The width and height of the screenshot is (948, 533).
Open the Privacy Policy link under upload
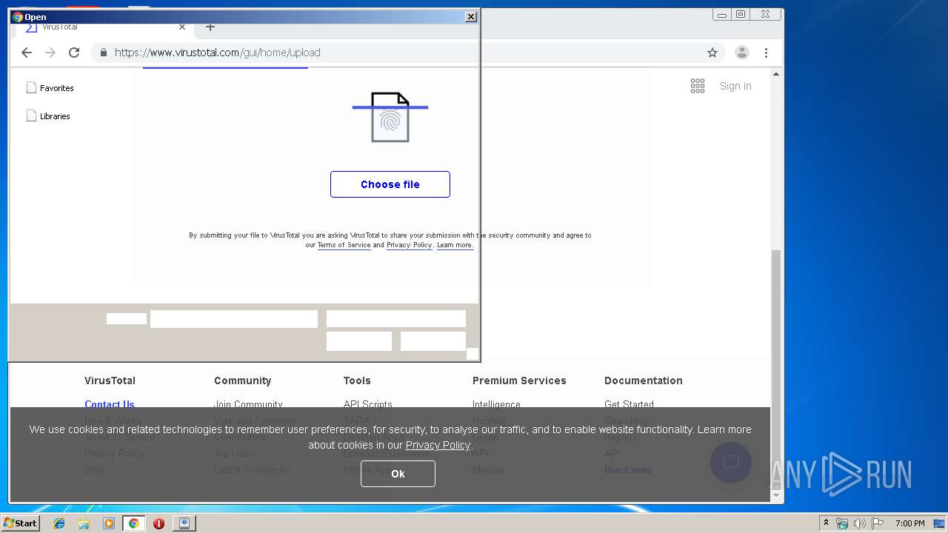(x=409, y=245)
